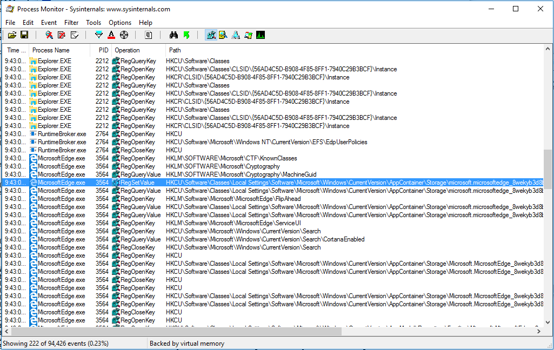Select the MicrosoftEdge\ServiceUI path row
The width and height of the screenshot is (554, 350).
coord(273,223)
